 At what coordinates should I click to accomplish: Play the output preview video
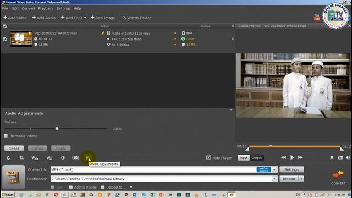(292, 158)
